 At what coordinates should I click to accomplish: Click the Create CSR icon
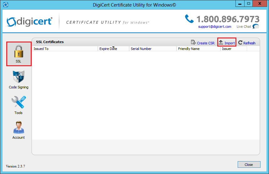click(x=193, y=42)
